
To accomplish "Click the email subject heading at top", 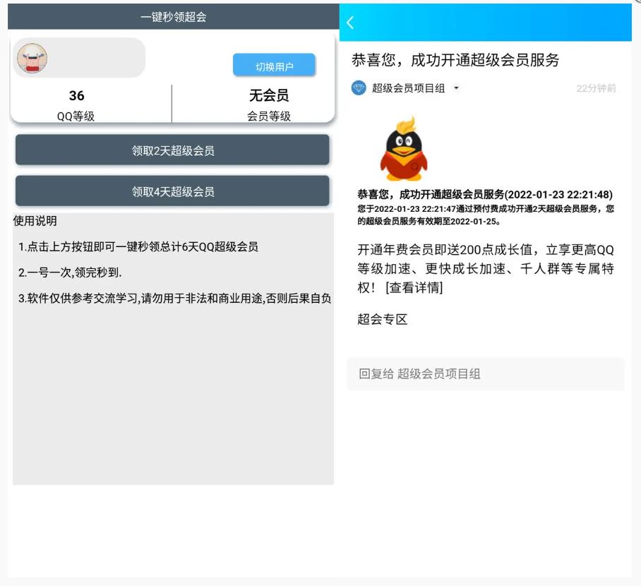I will click(x=455, y=61).
